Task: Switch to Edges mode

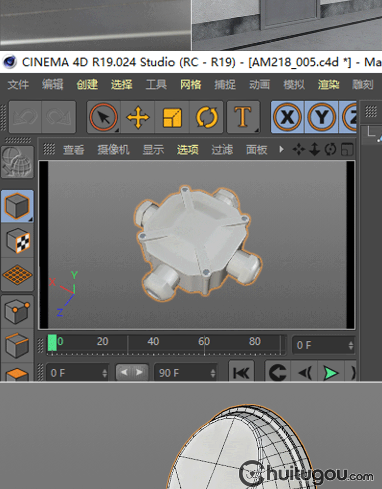Action: pos(17,345)
